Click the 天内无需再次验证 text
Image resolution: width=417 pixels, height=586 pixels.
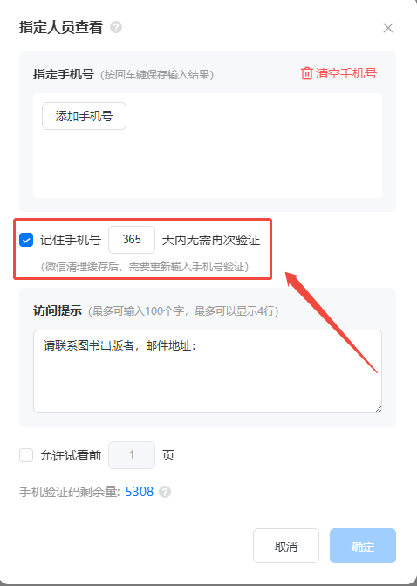pyautogui.click(x=211, y=240)
